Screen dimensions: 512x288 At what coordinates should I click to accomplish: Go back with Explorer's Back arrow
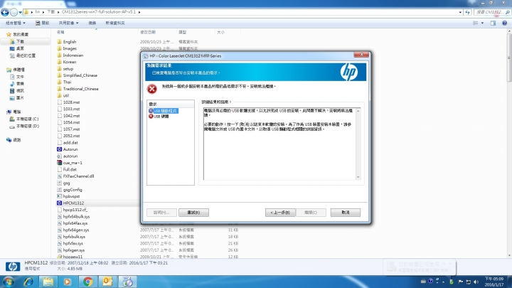[5, 12]
